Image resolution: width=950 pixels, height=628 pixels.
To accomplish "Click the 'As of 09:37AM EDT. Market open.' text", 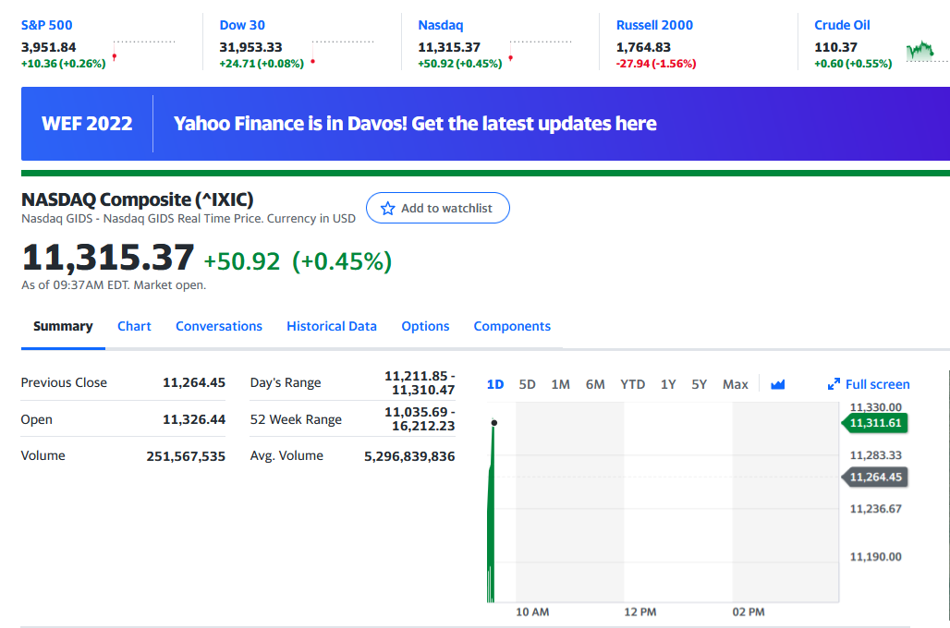I will click(114, 285).
